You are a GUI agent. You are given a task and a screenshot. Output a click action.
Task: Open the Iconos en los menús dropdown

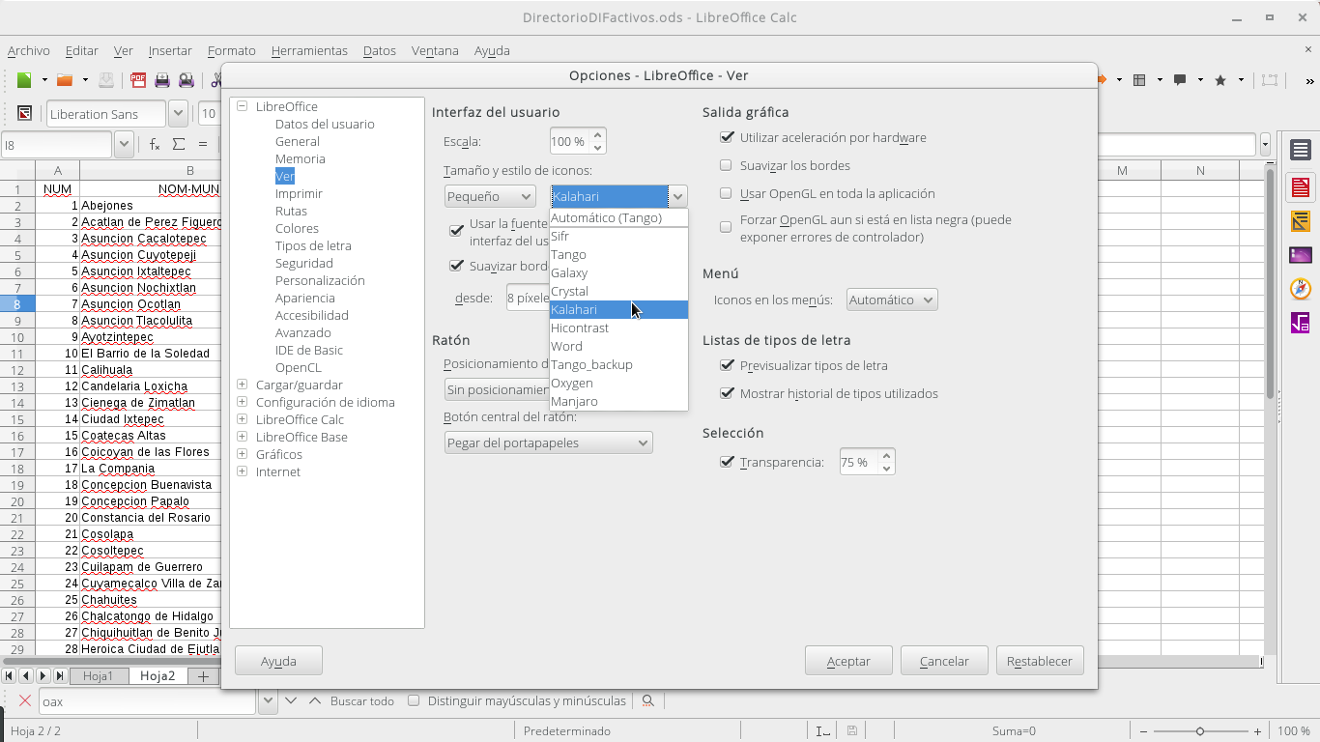(x=892, y=300)
